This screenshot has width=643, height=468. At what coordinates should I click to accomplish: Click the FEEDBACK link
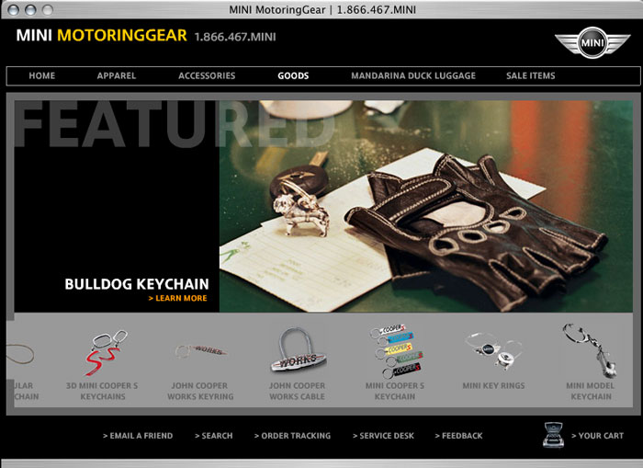(x=459, y=436)
